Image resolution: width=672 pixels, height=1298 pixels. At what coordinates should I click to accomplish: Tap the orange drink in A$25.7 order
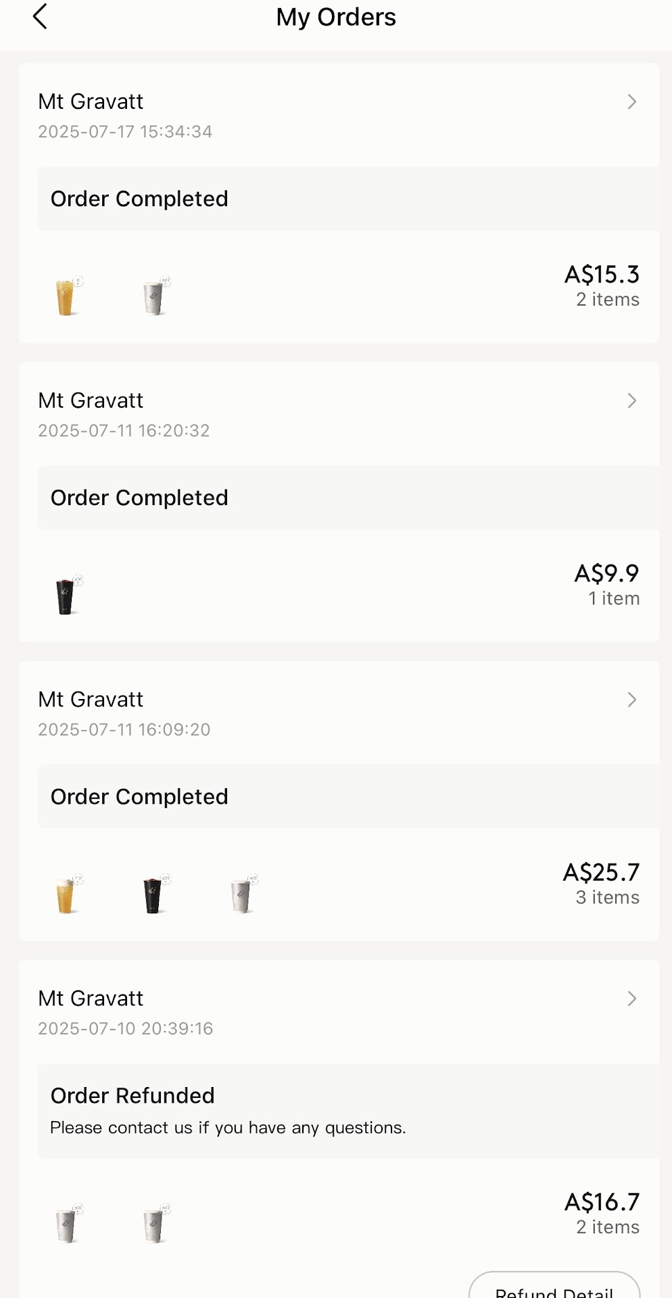coord(66,895)
